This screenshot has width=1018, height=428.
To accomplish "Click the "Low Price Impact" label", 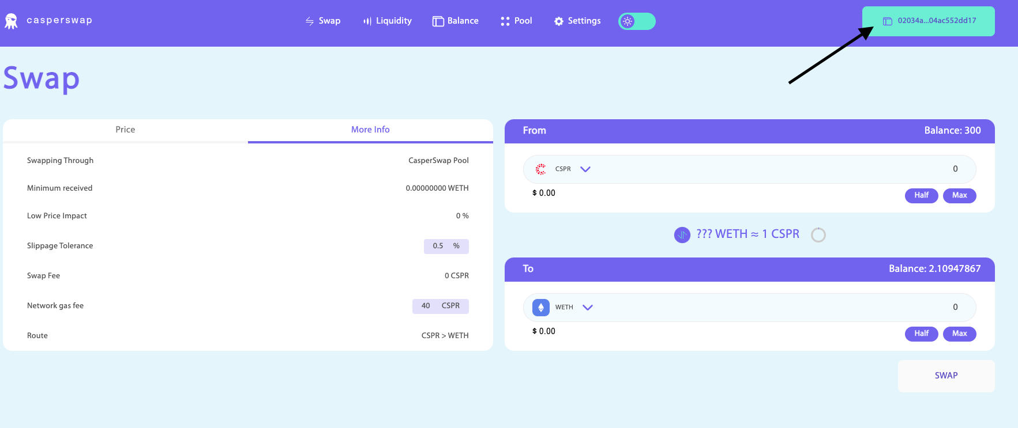I will pyautogui.click(x=57, y=216).
